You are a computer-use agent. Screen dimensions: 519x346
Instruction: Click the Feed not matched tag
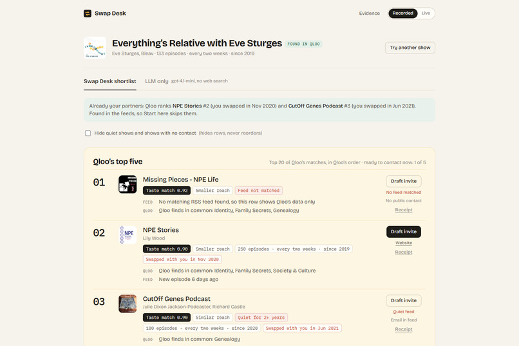pyautogui.click(x=258, y=190)
